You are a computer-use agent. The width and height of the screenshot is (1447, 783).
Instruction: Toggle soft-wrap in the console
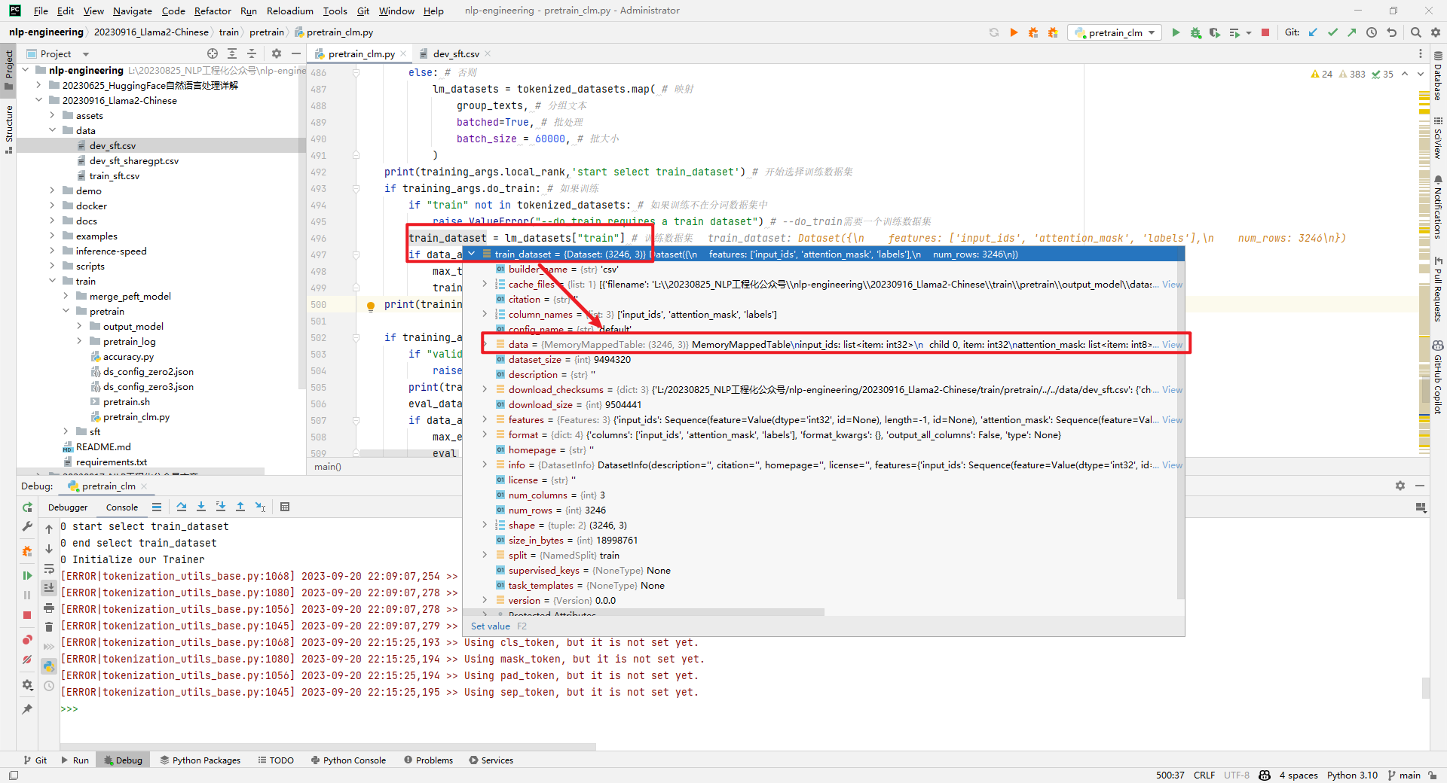(49, 569)
